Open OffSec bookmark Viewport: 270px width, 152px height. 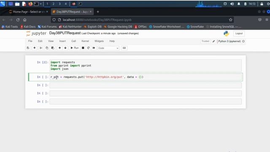pyautogui.click(x=140, y=27)
